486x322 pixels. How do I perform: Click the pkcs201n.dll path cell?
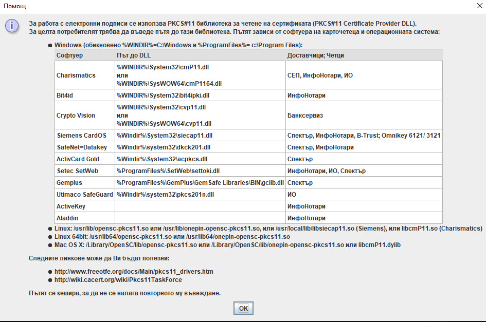pyautogui.click(x=200, y=194)
